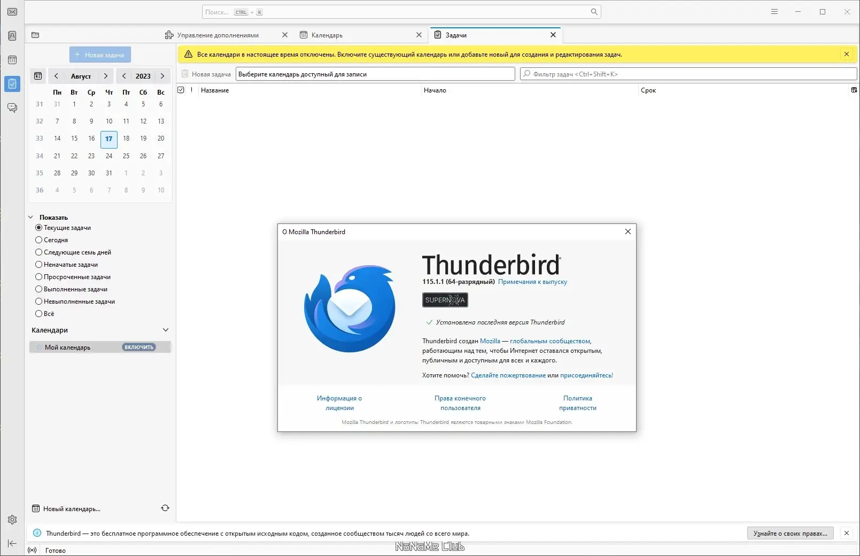The width and height of the screenshot is (860, 556).
Task: Click Узнайте о своих правах button
Action: (790, 533)
